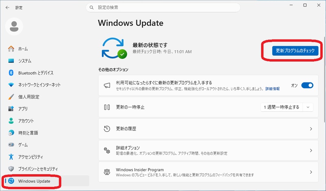Click the プライバシー shield icon
Viewport: 326px width, 191px height.
(11, 169)
